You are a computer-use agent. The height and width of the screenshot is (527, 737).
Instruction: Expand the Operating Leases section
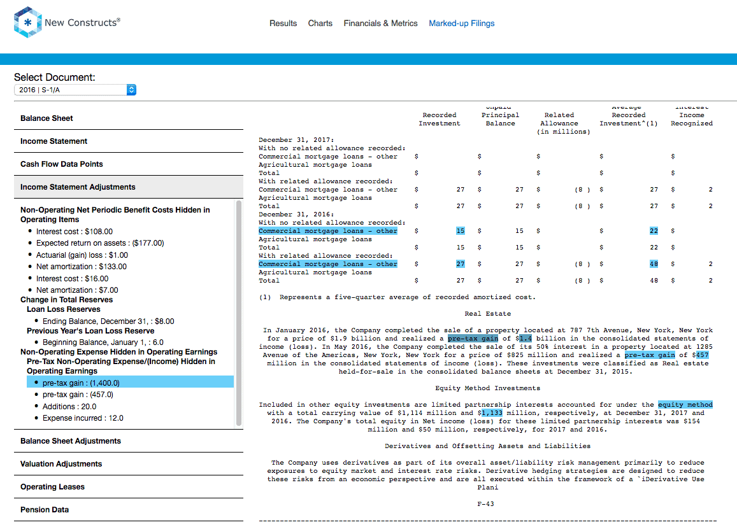pos(129,487)
